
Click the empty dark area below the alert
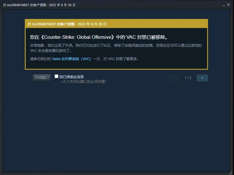116,127
